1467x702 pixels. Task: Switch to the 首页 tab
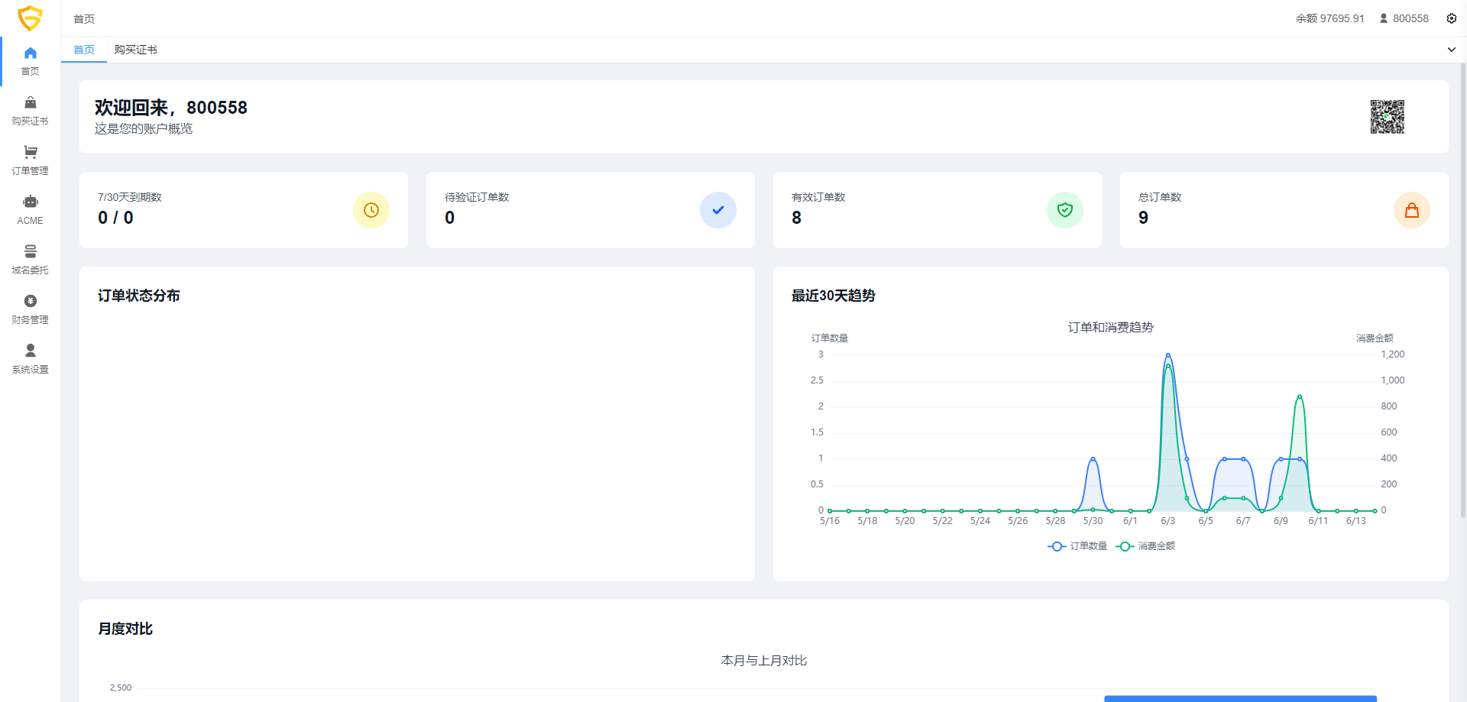point(84,50)
